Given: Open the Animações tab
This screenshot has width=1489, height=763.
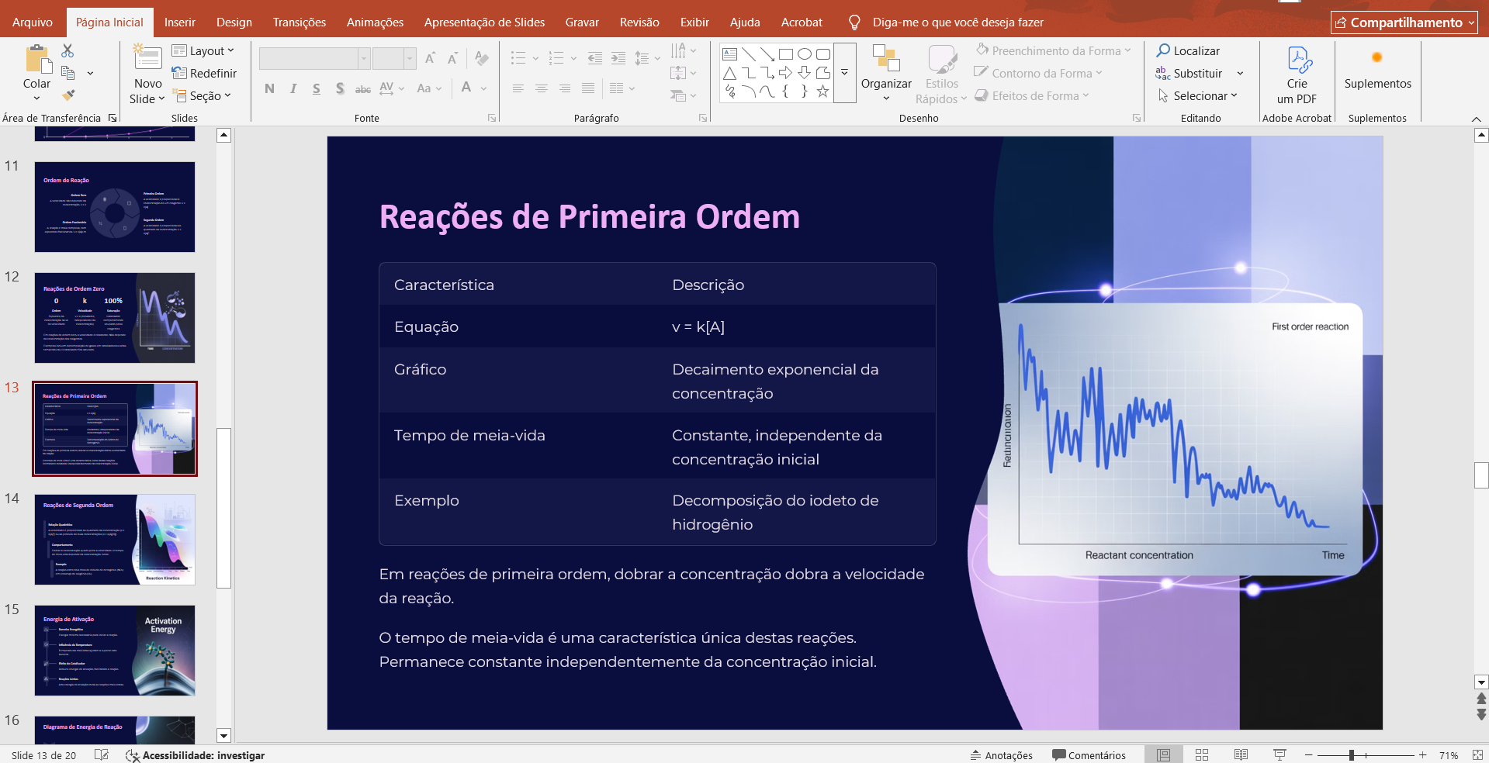Looking at the screenshot, I should pyautogui.click(x=375, y=22).
